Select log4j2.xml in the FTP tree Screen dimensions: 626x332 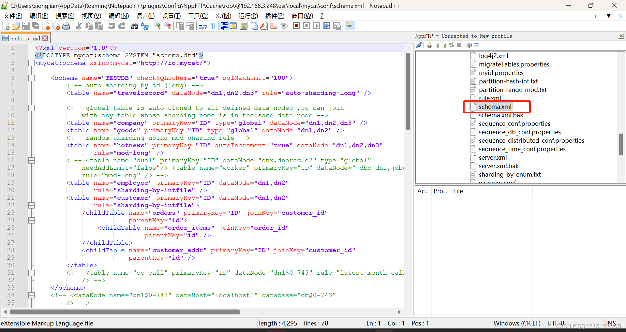click(x=493, y=56)
